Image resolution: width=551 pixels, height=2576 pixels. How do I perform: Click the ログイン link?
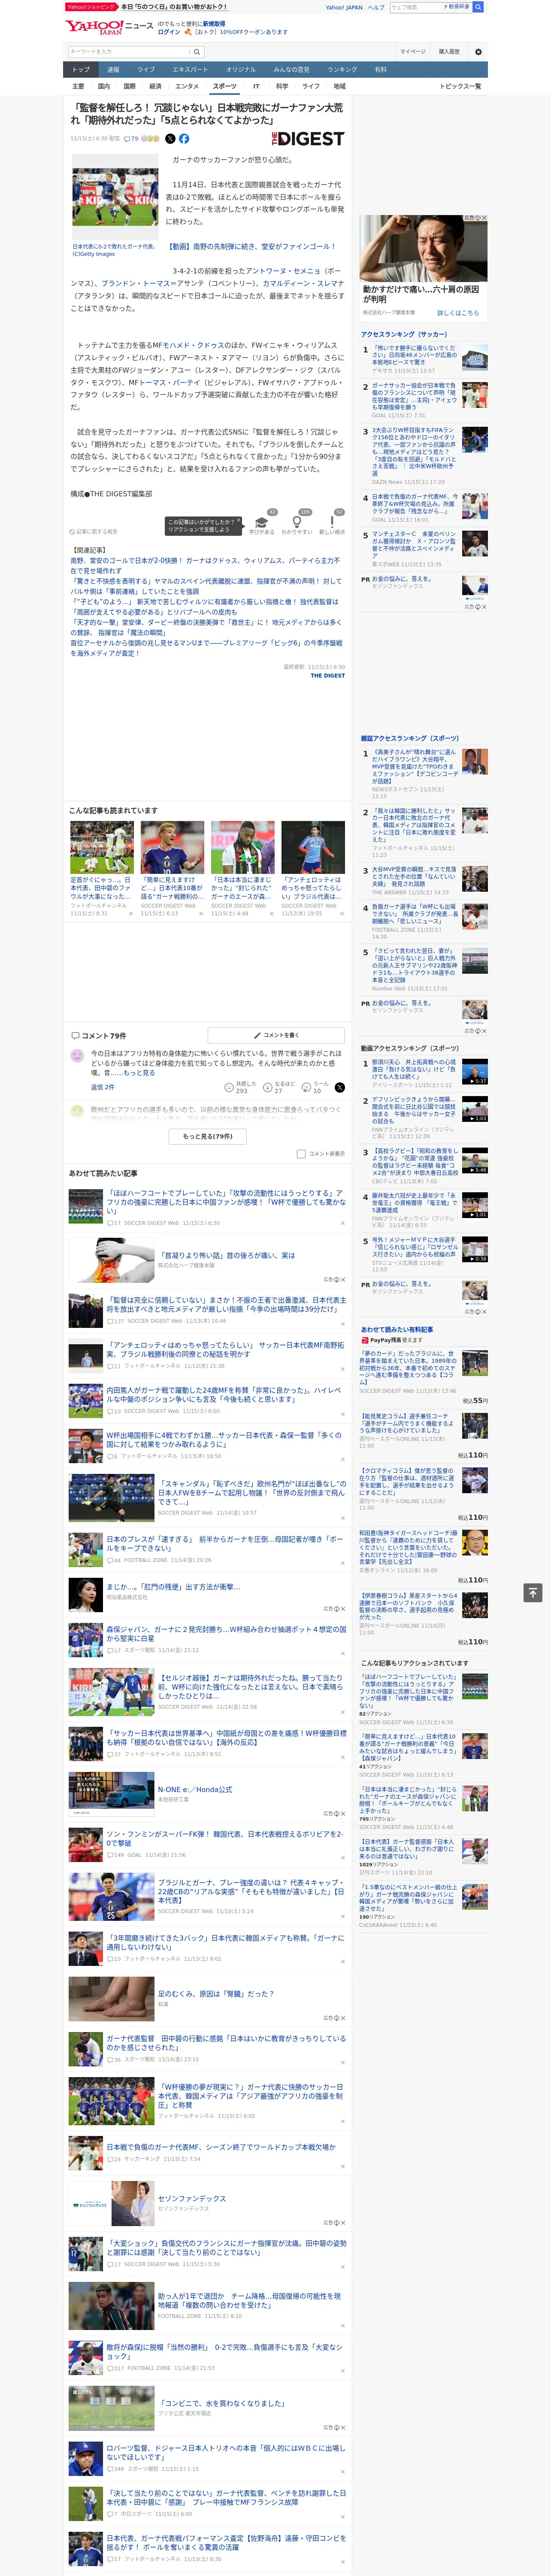tap(169, 32)
